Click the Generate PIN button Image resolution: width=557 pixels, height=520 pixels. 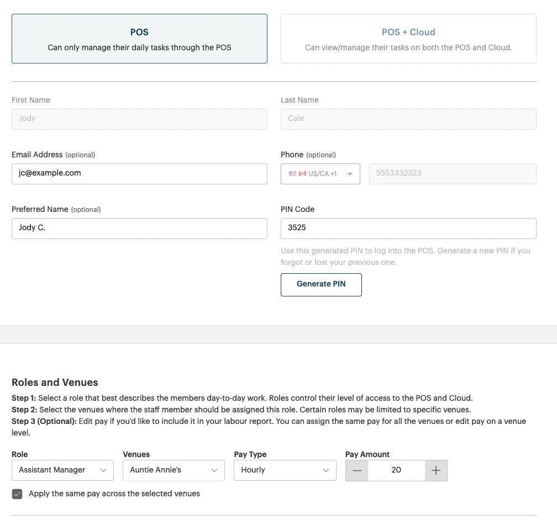(321, 284)
